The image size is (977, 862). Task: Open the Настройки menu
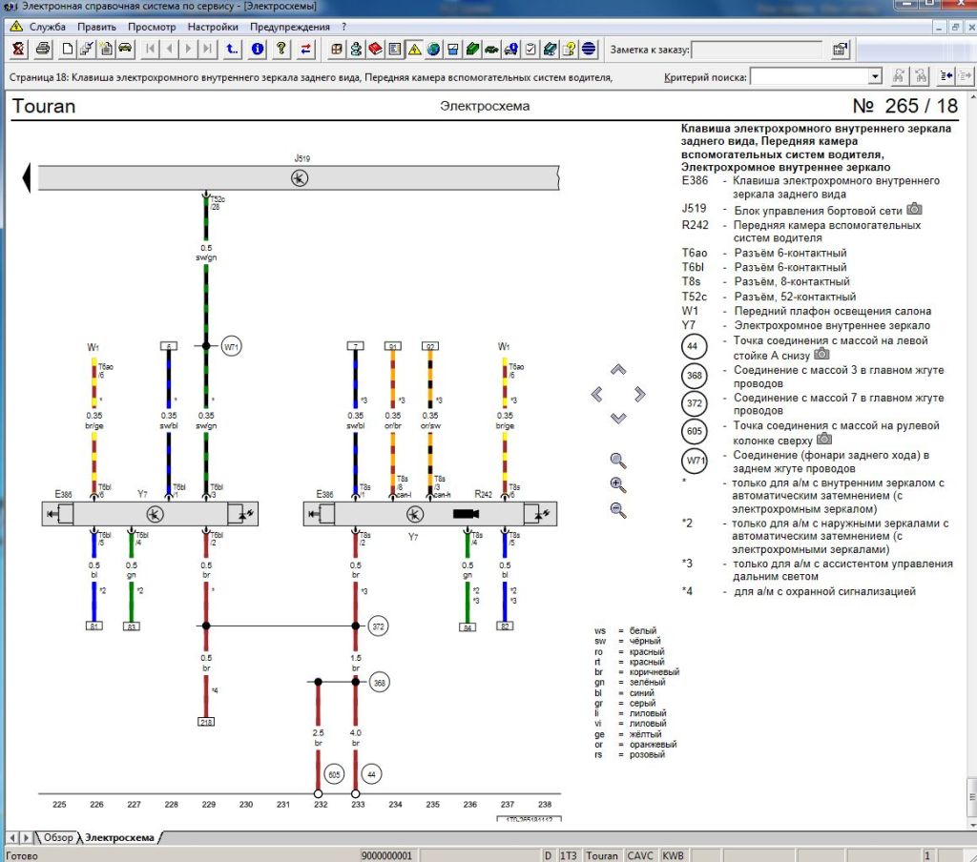click(x=213, y=27)
